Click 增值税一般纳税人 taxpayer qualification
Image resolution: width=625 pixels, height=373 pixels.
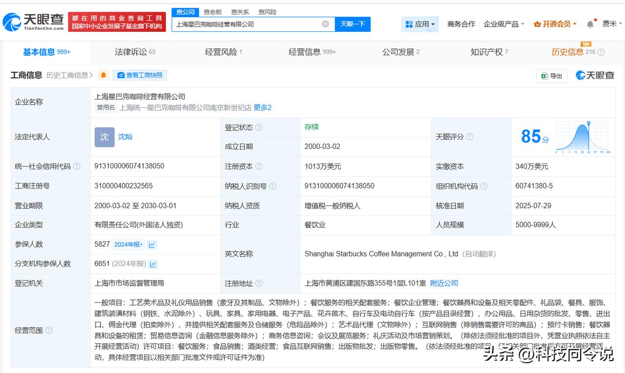(333, 206)
